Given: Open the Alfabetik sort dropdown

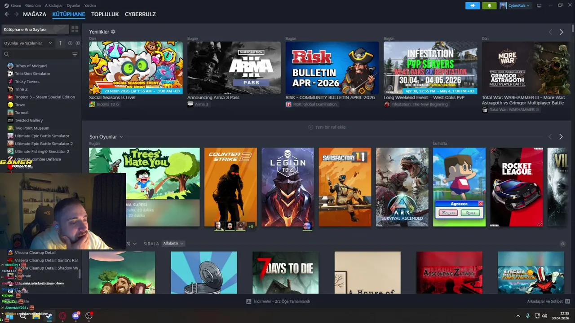Looking at the screenshot, I should click(173, 244).
